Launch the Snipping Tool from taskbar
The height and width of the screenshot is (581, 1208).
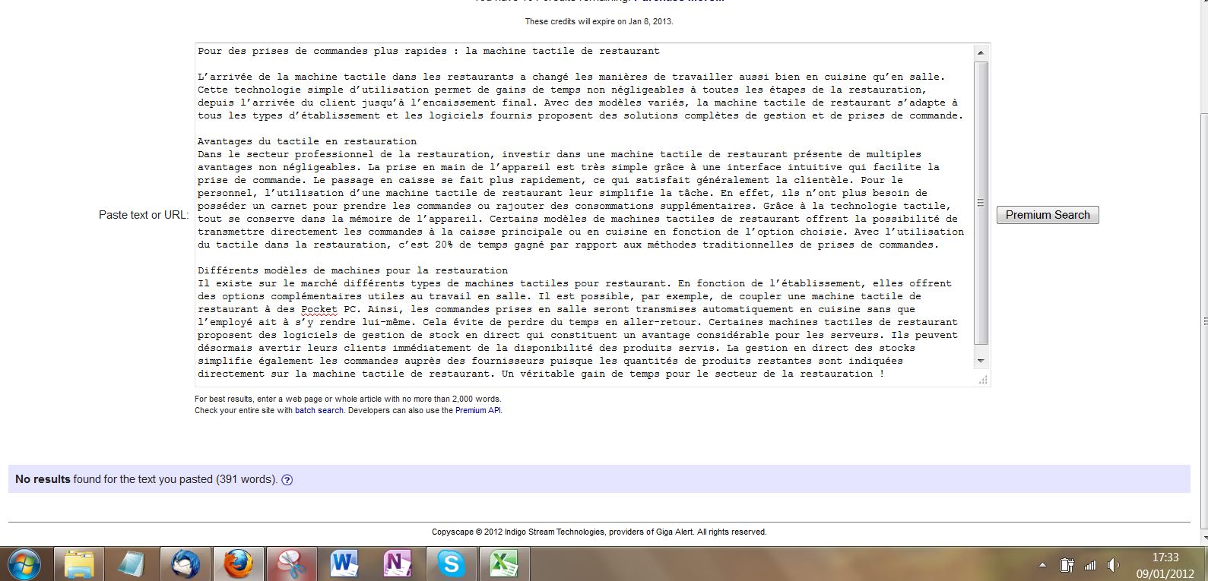pyautogui.click(x=291, y=564)
